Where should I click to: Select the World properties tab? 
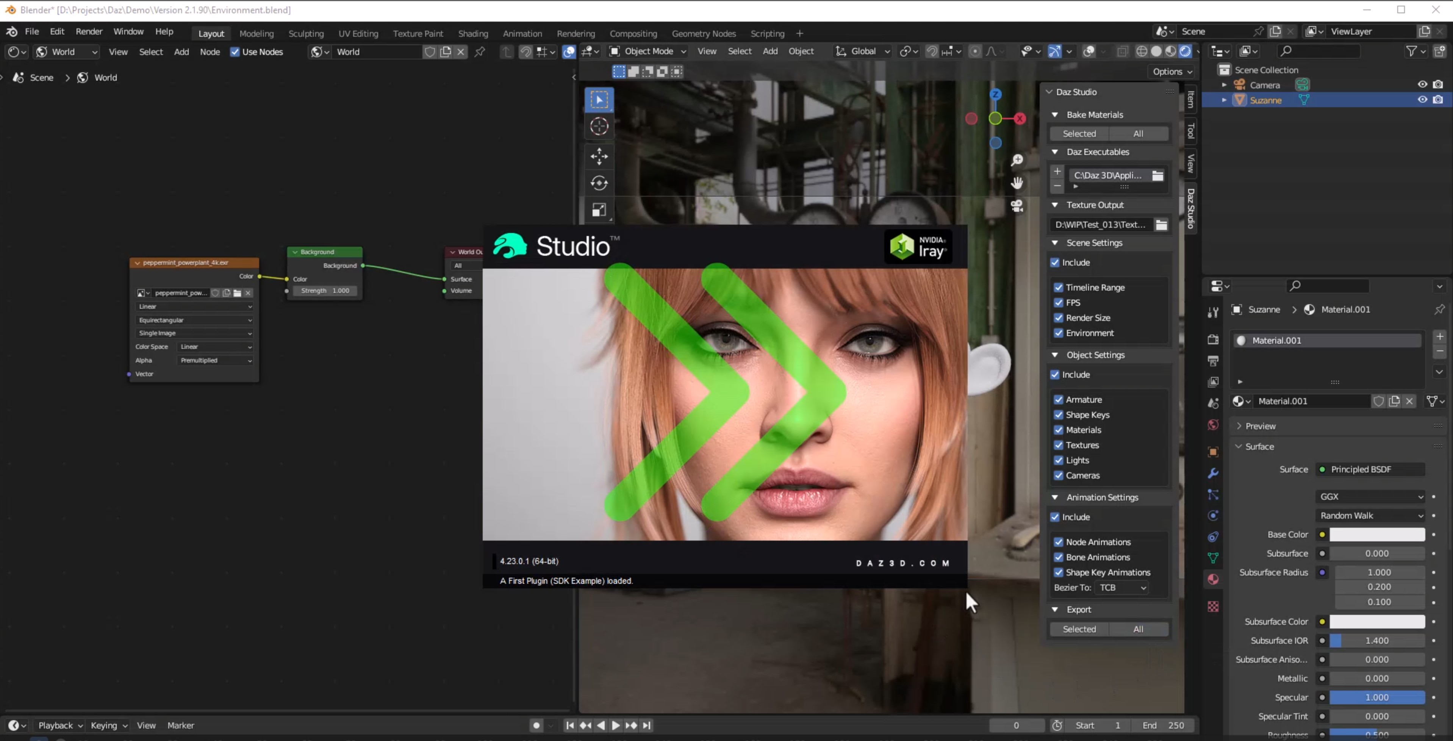click(1213, 424)
